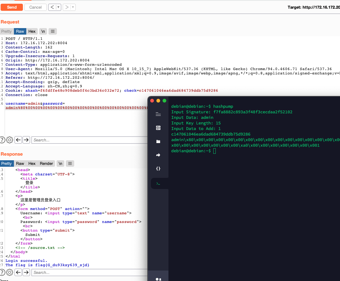Click the admin%80%00 payload line

pos(77,108)
